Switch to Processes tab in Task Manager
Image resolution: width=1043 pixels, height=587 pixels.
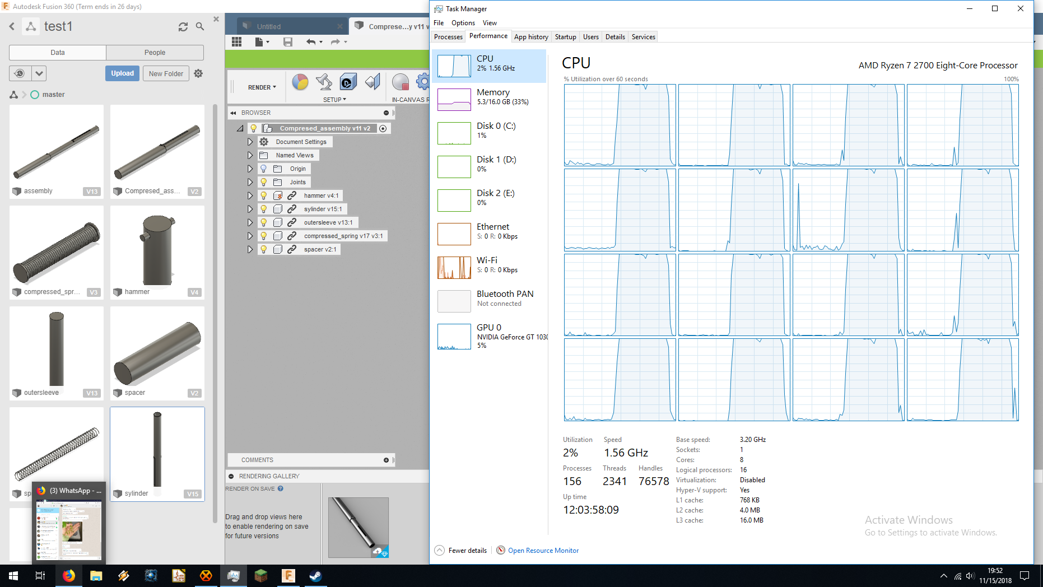[x=448, y=37]
